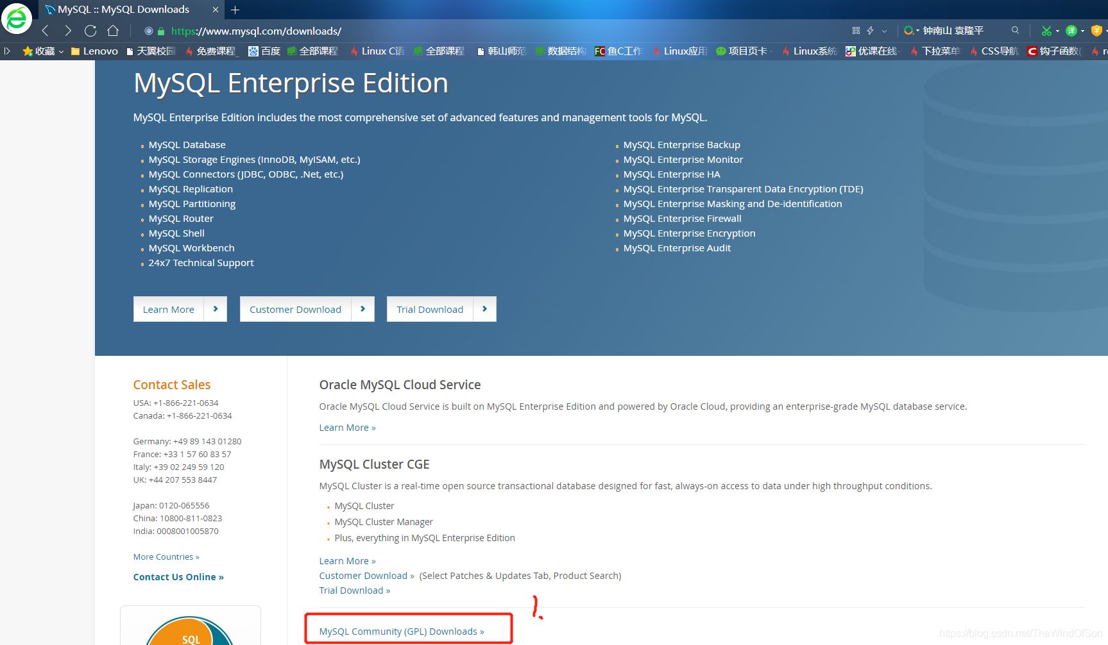
Task: Click the lightning speed mode icon
Action: pyautogui.click(x=870, y=30)
